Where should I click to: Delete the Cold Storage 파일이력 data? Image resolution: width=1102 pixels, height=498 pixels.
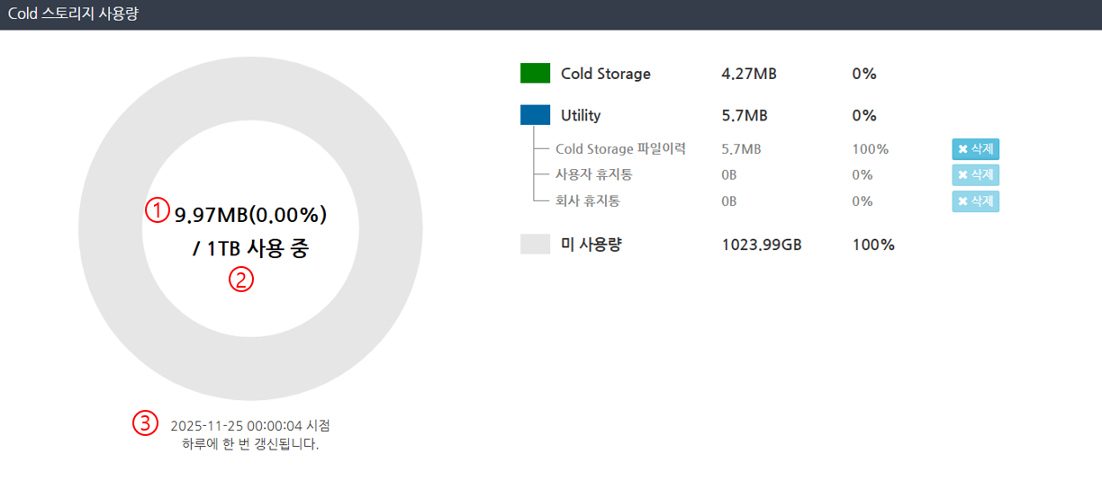coord(976,149)
